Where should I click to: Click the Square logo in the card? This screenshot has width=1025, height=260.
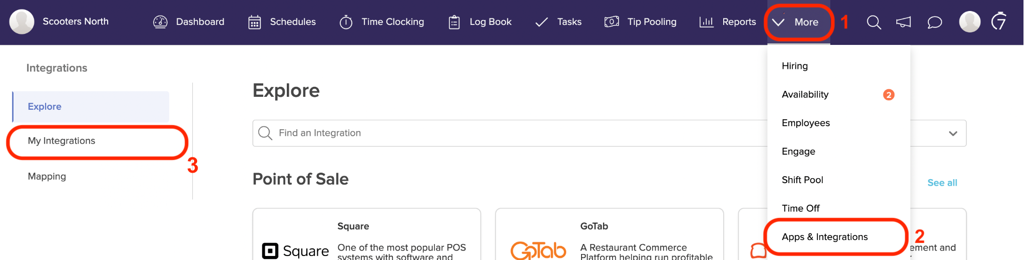[x=295, y=251]
